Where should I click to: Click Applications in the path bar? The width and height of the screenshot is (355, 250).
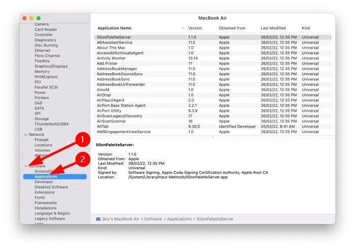click(x=180, y=219)
